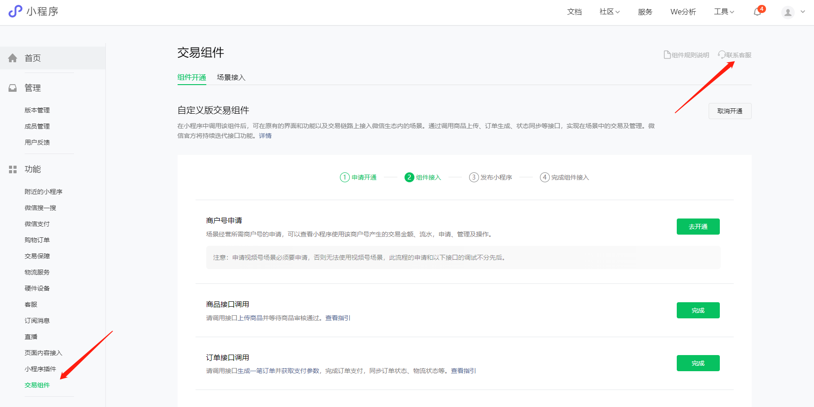Click the 小程序 logo icon
814x407 pixels.
pos(15,12)
